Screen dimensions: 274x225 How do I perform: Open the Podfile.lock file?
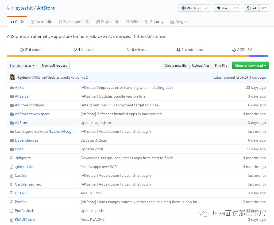[24, 211]
